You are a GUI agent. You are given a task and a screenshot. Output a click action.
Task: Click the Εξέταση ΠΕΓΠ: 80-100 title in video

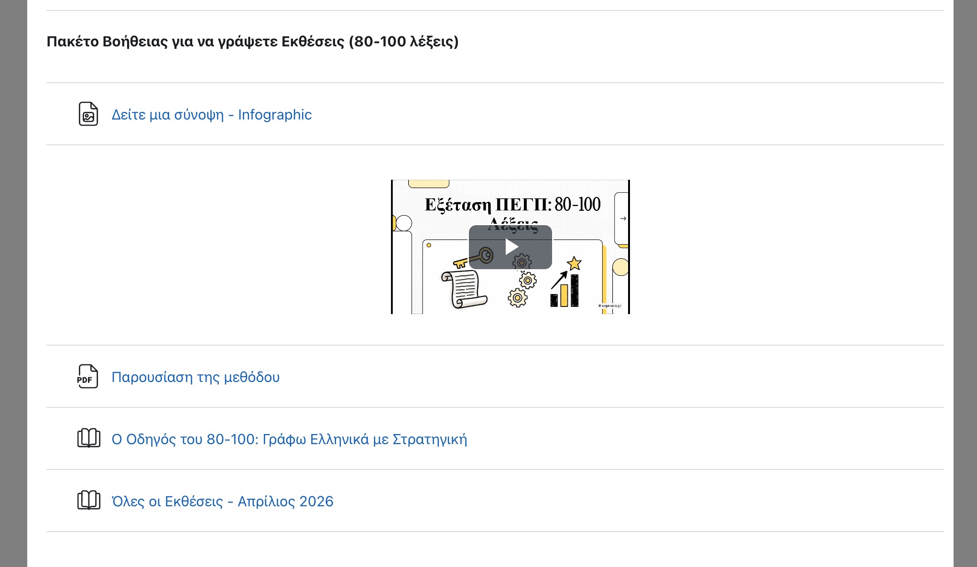pyautogui.click(x=512, y=205)
